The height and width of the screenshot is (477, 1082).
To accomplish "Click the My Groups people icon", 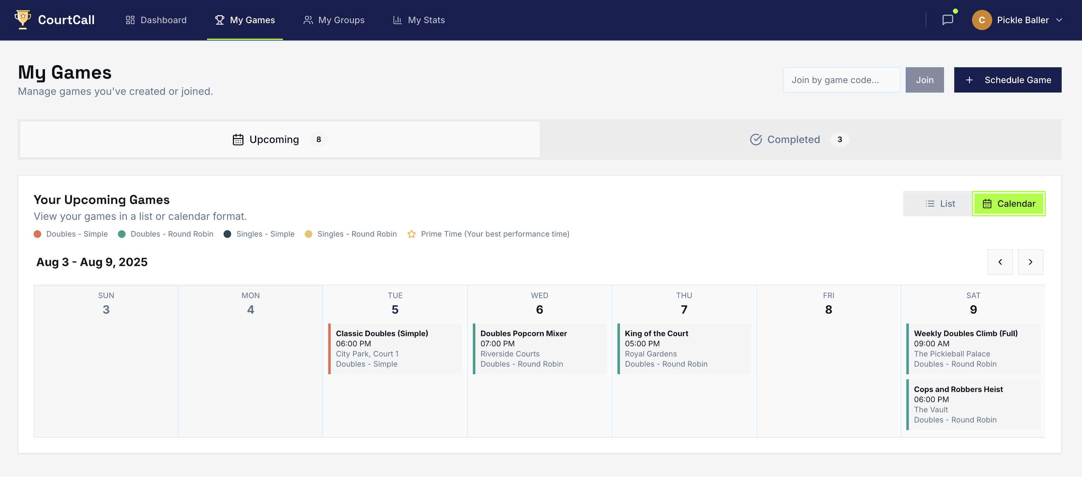I will [x=308, y=20].
